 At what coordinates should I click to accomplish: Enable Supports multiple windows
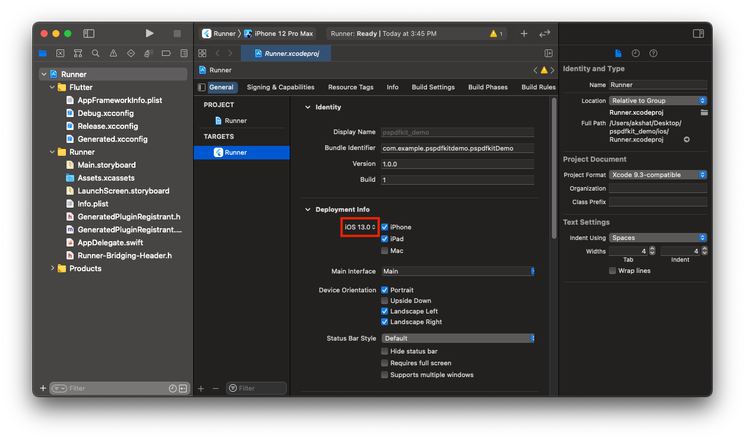tap(385, 375)
